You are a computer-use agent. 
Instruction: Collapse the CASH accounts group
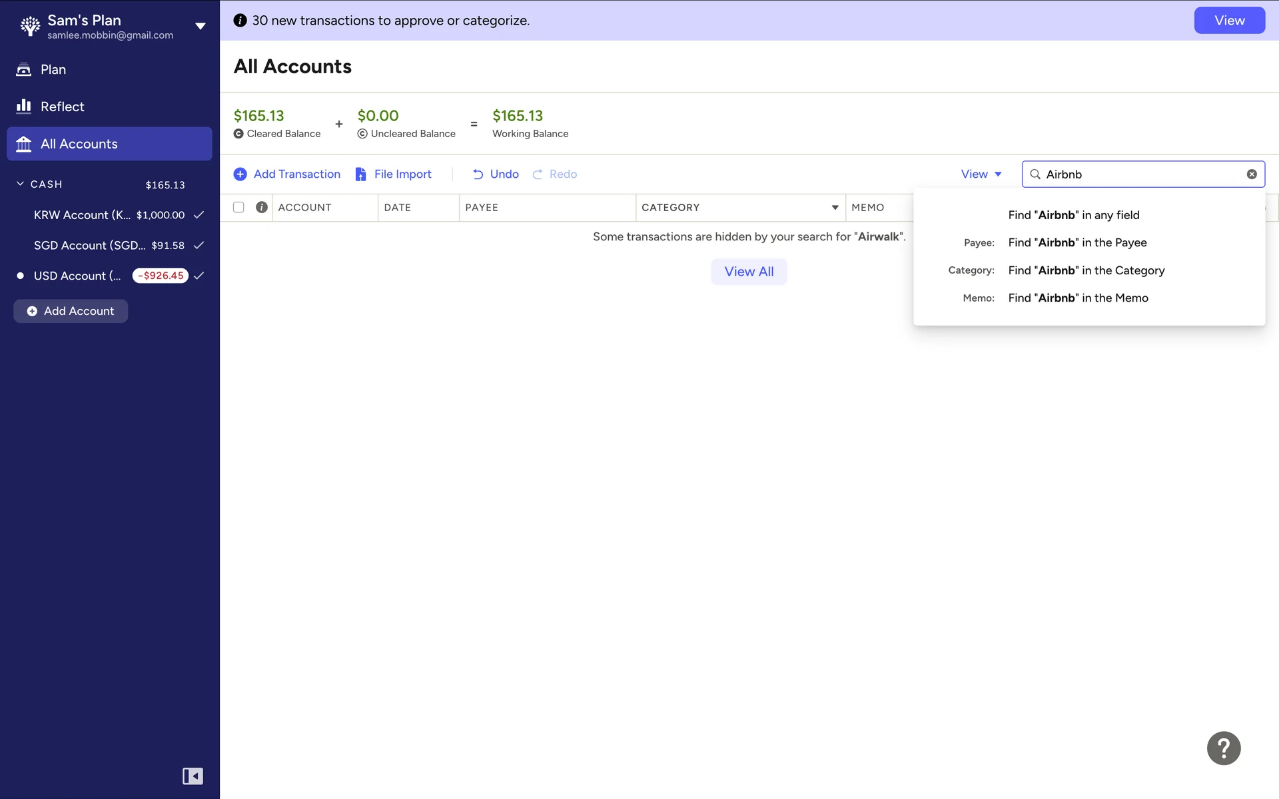(20, 184)
